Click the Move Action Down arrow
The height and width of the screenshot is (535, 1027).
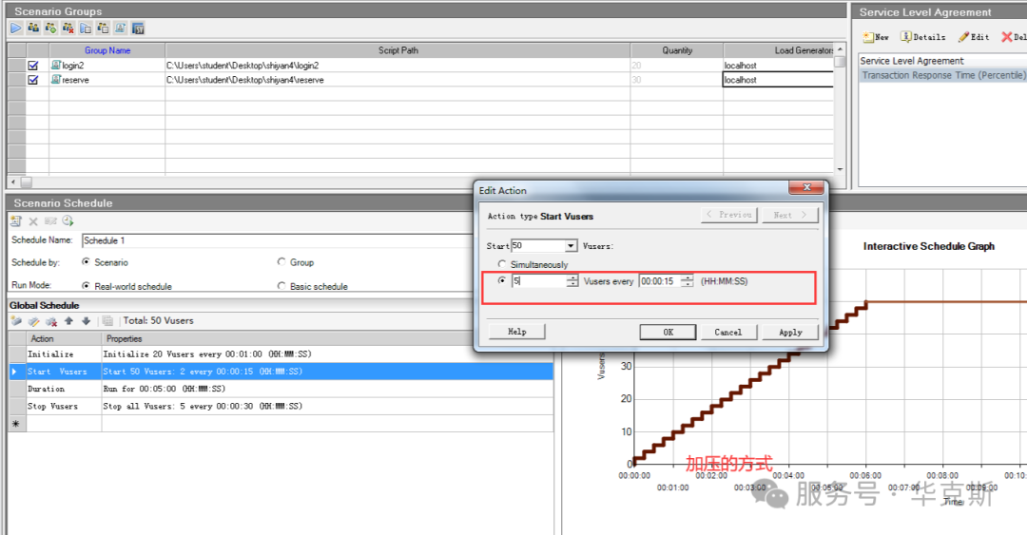coord(86,321)
